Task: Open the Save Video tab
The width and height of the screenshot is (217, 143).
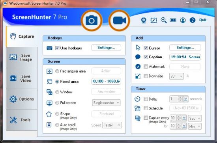Action: [22, 78]
